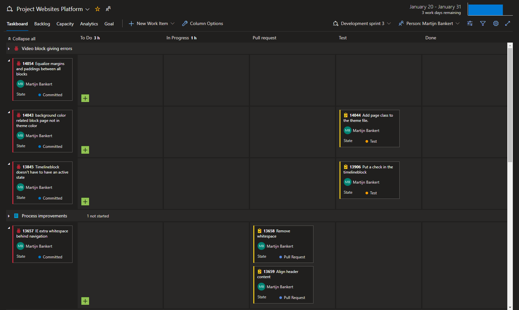
Task: Star Project Websites Platform as favorite
Action: coord(98,9)
